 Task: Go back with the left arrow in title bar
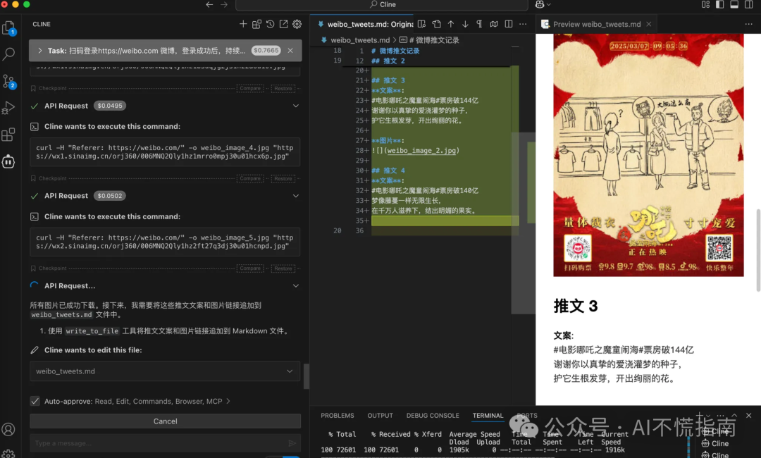(x=209, y=4)
